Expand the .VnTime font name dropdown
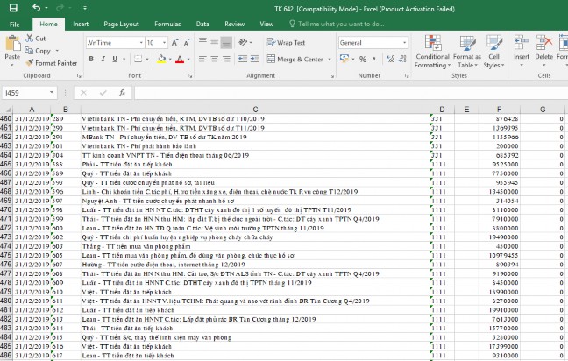 point(138,42)
